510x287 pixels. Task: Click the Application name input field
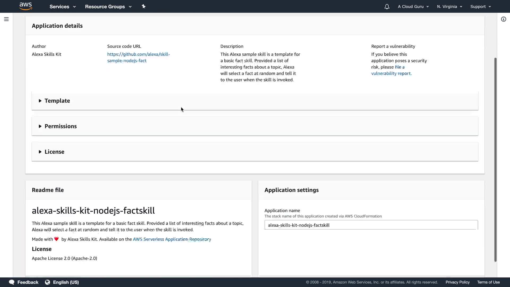click(x=371, y=225)
